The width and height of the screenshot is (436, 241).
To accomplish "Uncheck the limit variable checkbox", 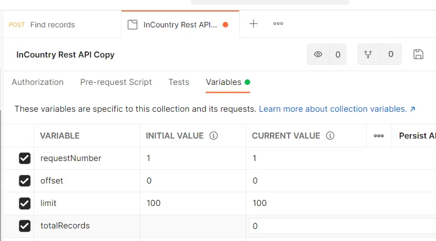I will point(25,203).
